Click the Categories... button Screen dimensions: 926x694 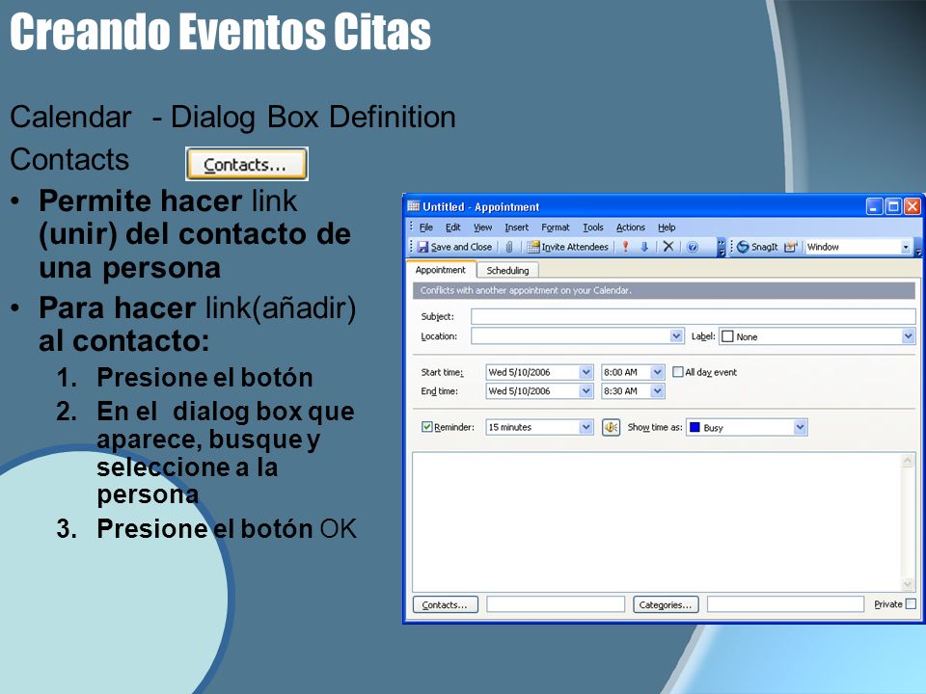pyautogui.click(x=666, y=605)
